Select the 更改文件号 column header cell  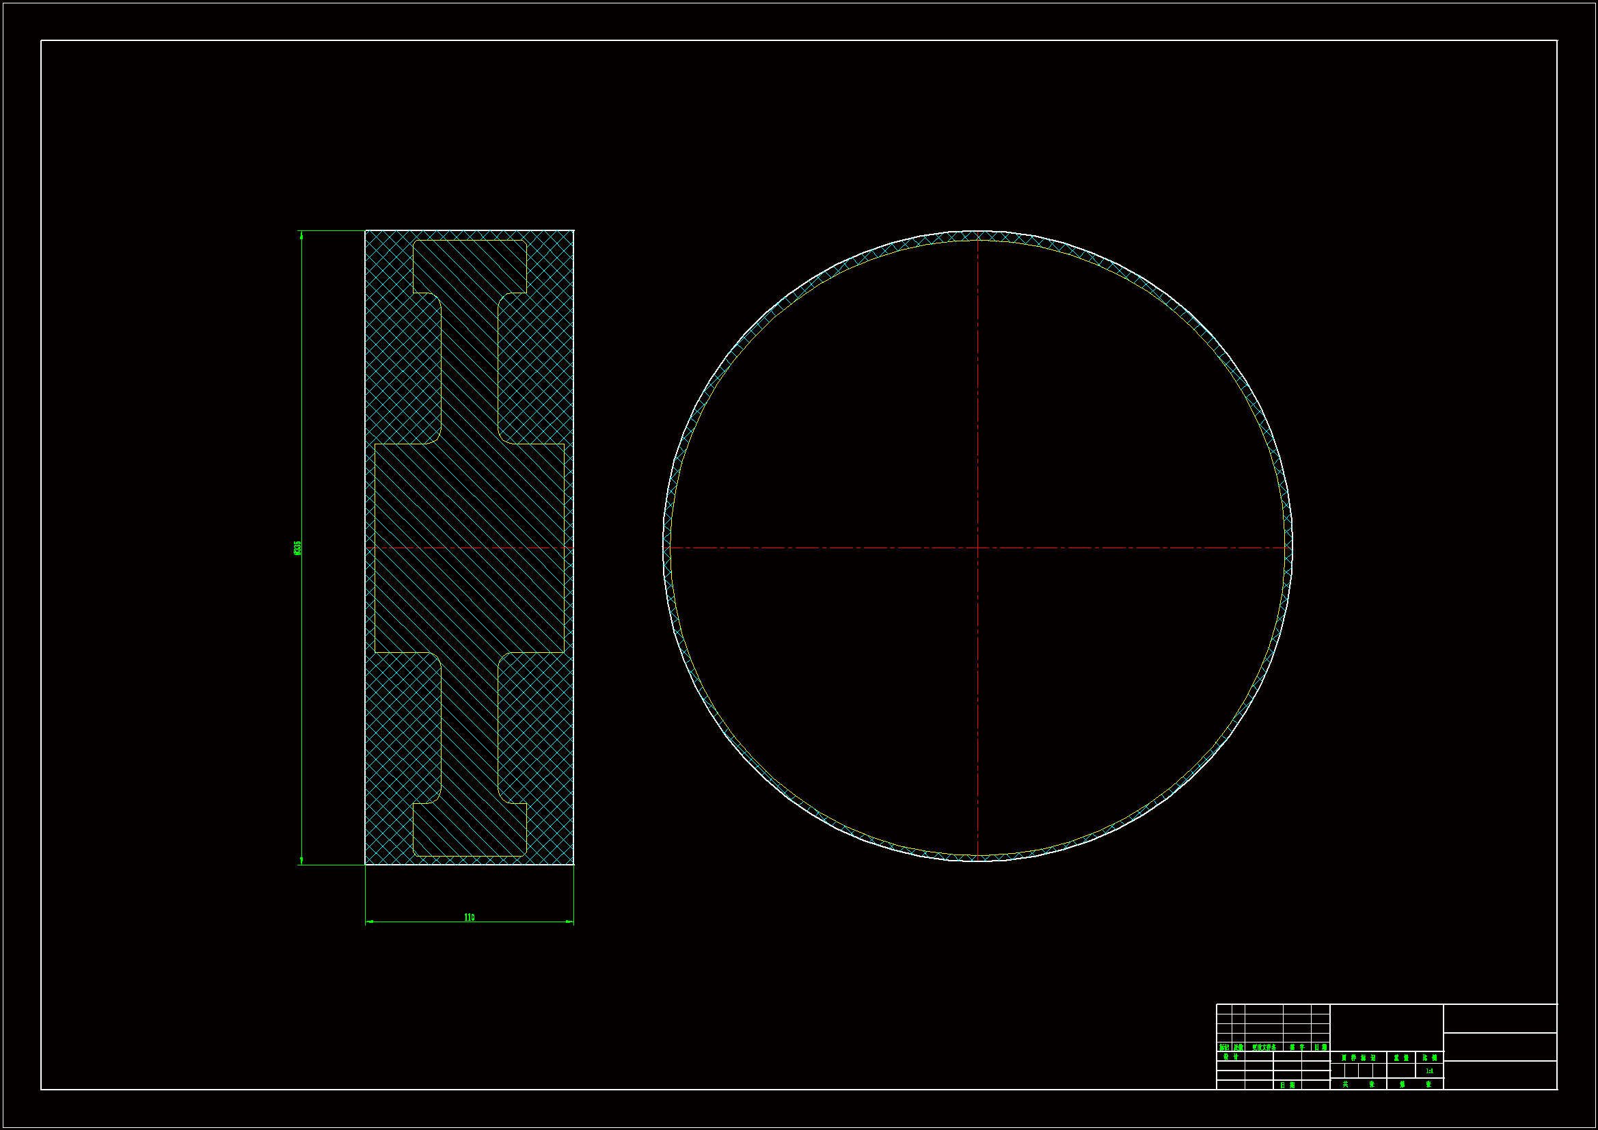pos(1264,1048)
